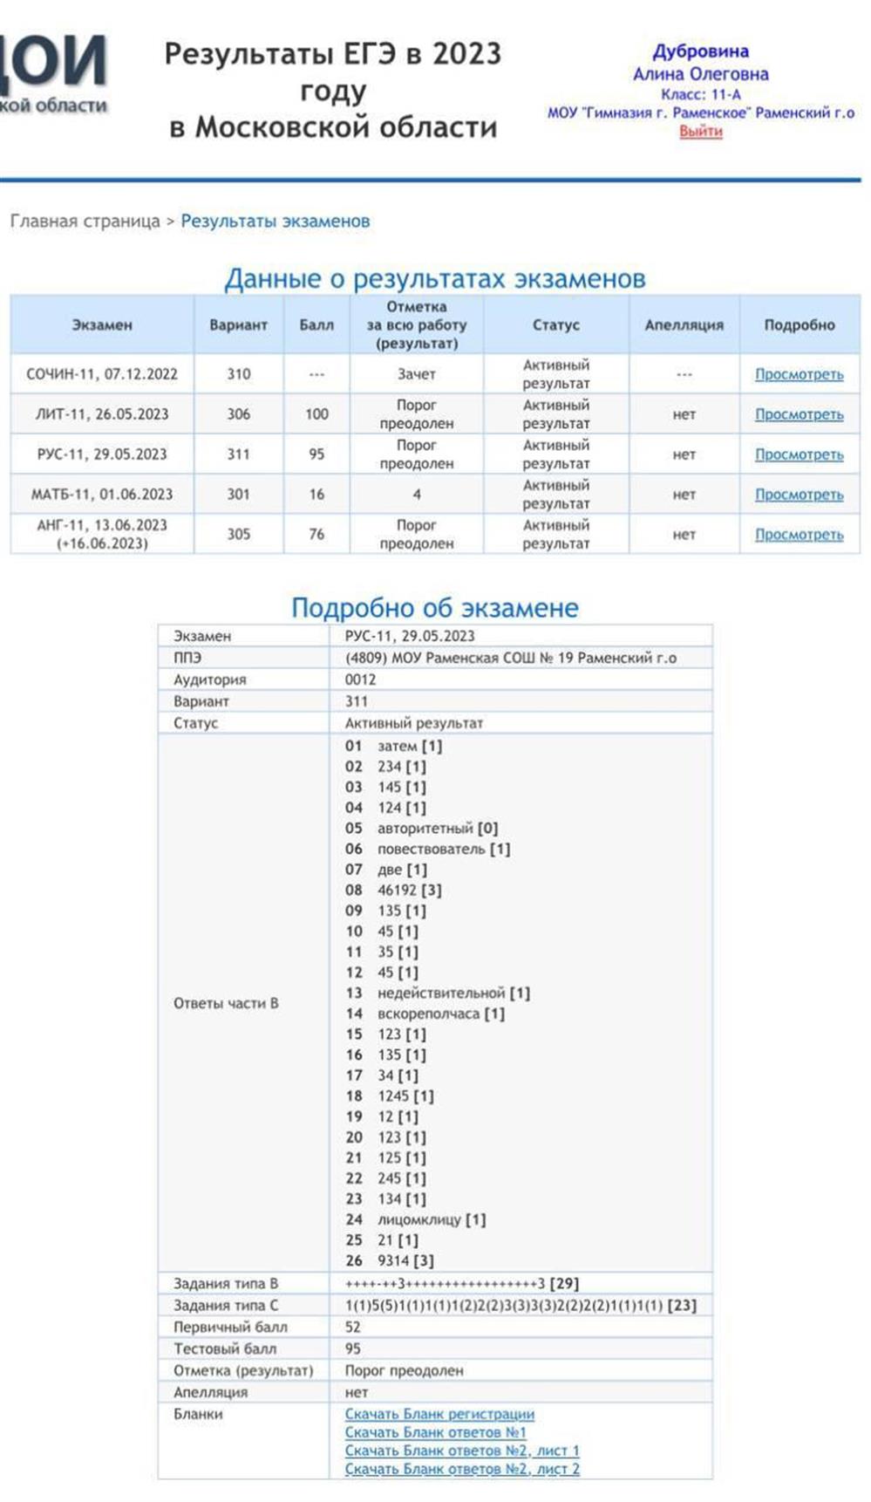Click the Экзамен column header
Screen dimensions: 871x1502
pos(102,324)
